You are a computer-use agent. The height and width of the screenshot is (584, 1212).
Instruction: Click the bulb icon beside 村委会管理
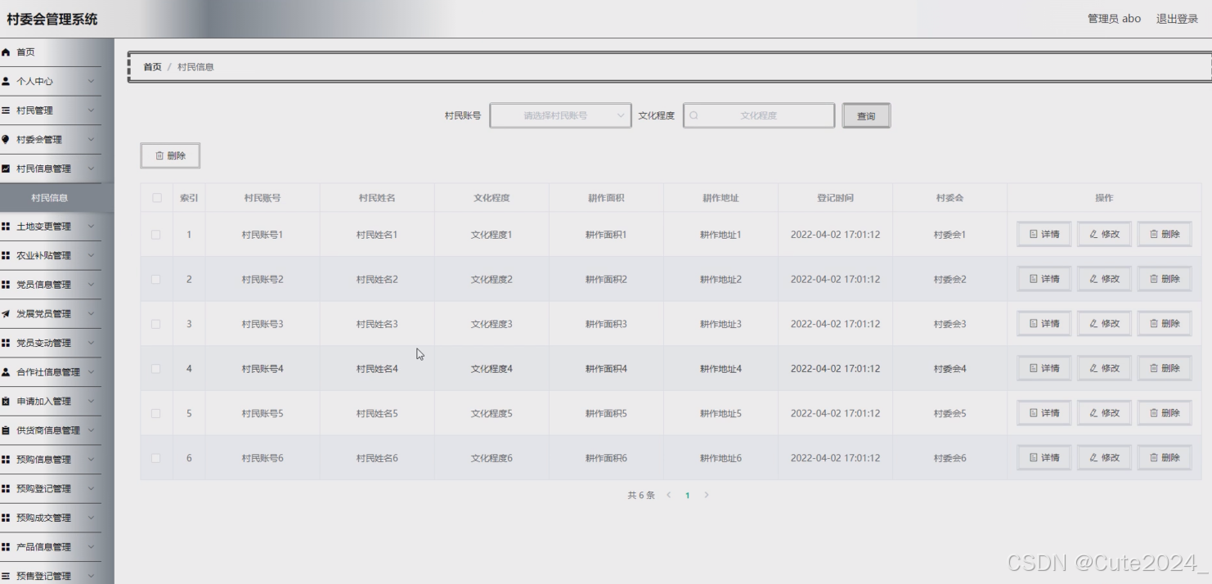click(6, 140)
